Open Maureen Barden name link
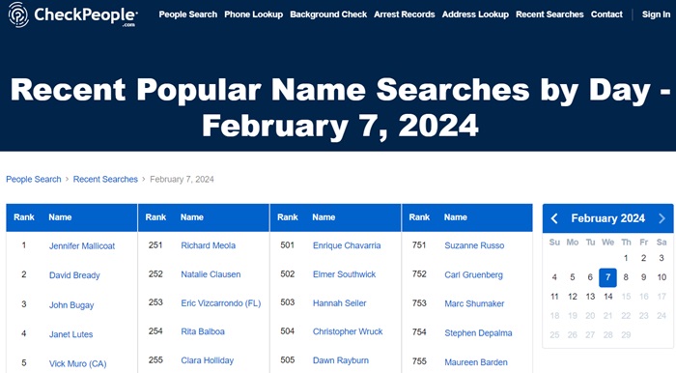Image resolution: width=676 pixels, height=373 pixels. coord(476,362)
